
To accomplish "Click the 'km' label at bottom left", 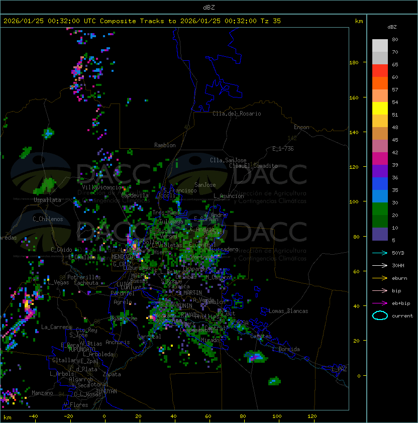I will [x=8, y=417].
